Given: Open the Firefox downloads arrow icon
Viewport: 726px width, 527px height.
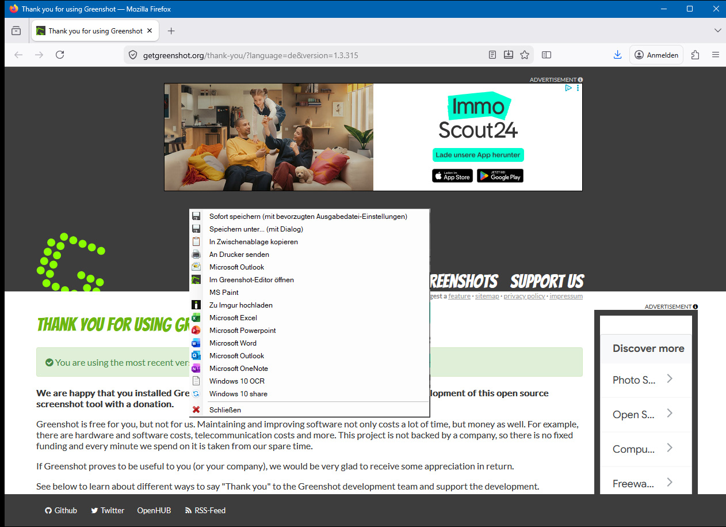Looking at the screenshot, I should [617, 55].
